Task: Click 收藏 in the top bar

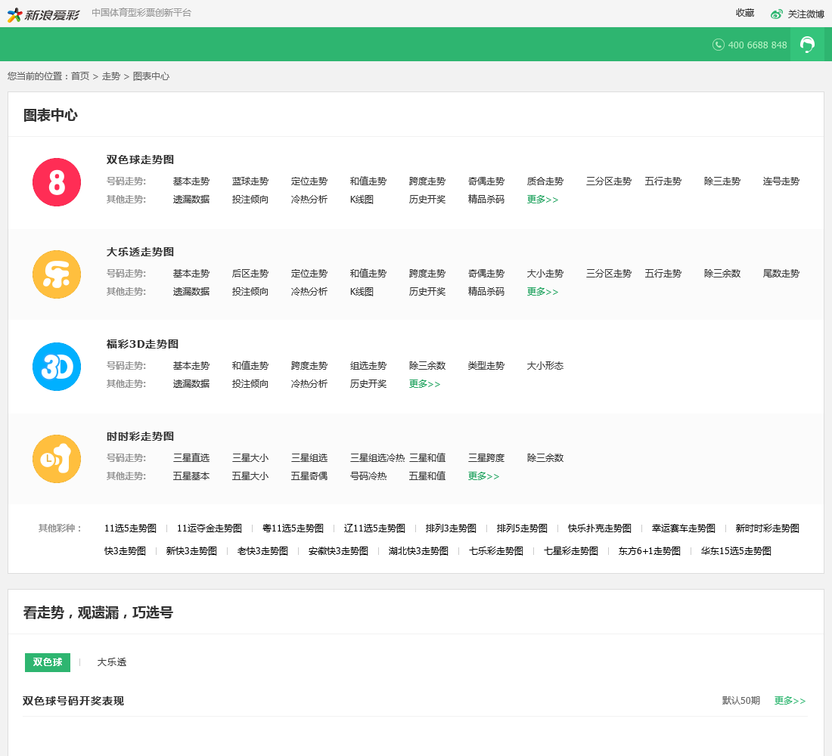Action: (745, 13)
